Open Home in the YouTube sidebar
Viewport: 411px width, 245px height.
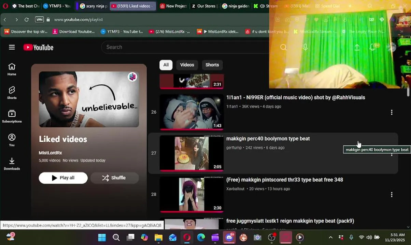12,69
